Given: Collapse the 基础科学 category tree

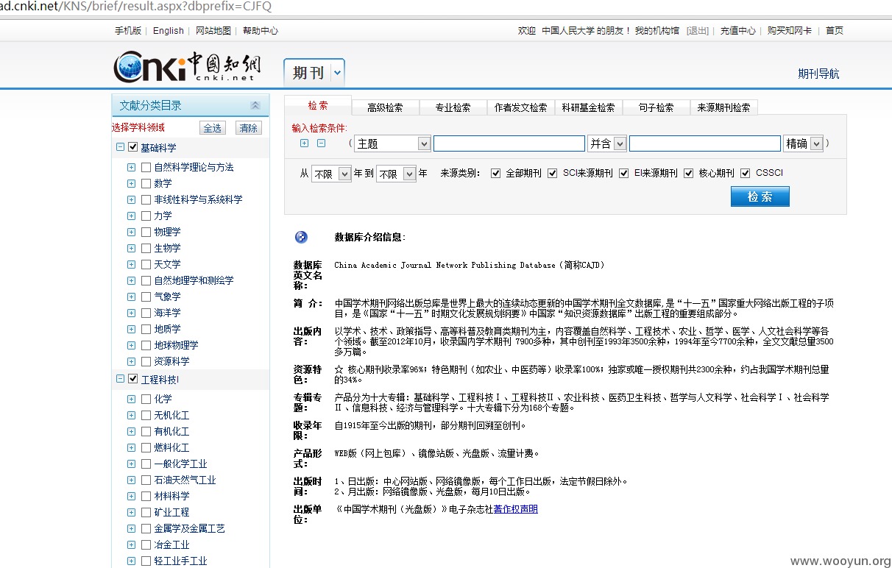Looking at the screenshot, I should point(120,147).
